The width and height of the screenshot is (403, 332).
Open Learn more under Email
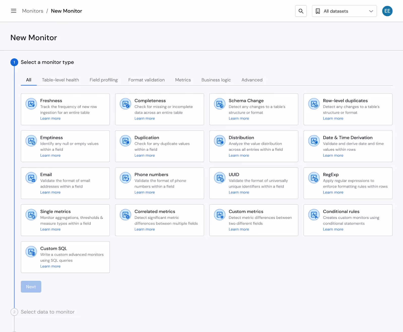50,192
